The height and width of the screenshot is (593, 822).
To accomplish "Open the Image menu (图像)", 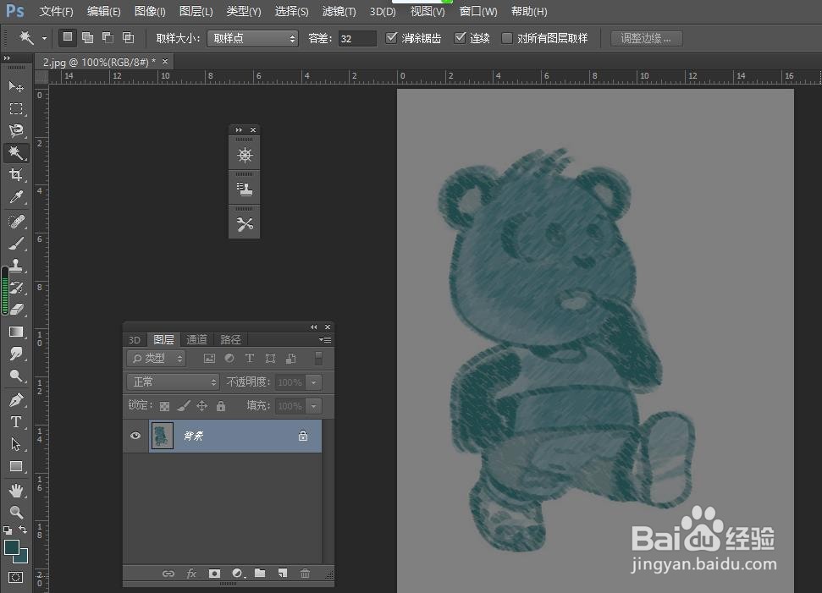I will pos(149,12).
